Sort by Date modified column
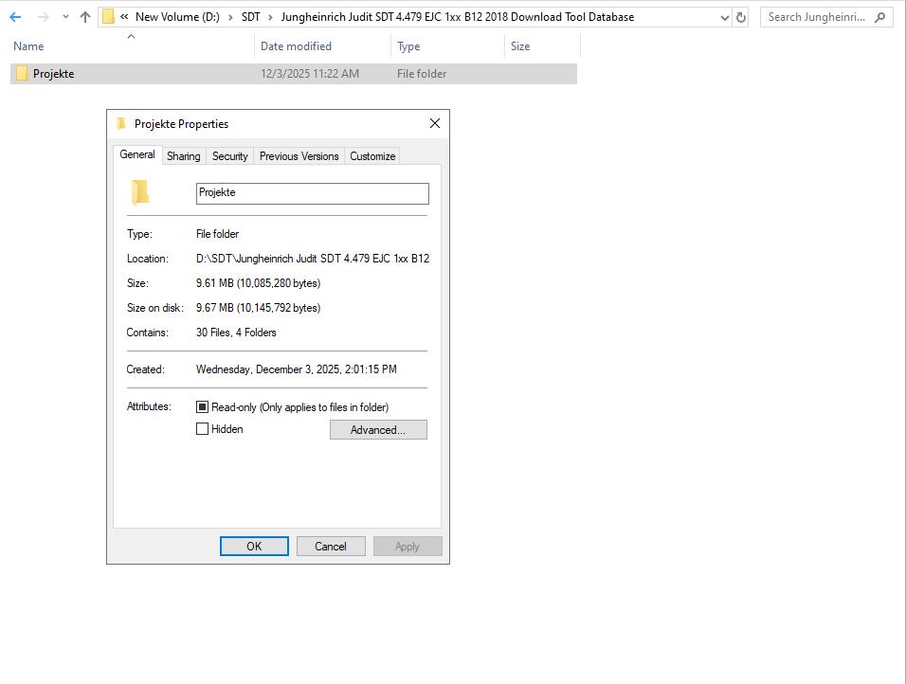 [x=296, y=46]
